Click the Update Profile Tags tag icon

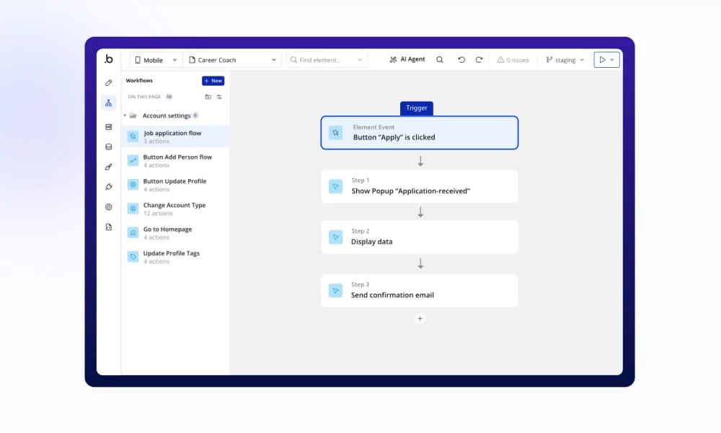(x=133, y=256)
